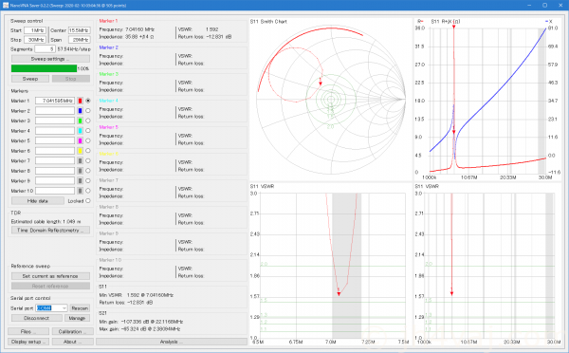Viewport: 569px width, 353px height.
Task: Open Sweep settings dialog
Action: (x=50, y=59)
